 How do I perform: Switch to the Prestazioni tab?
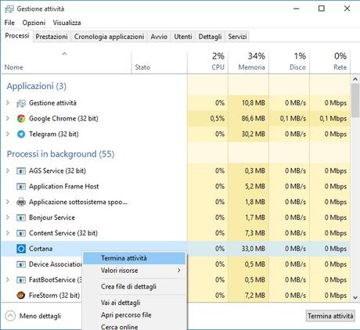(52, 37)
